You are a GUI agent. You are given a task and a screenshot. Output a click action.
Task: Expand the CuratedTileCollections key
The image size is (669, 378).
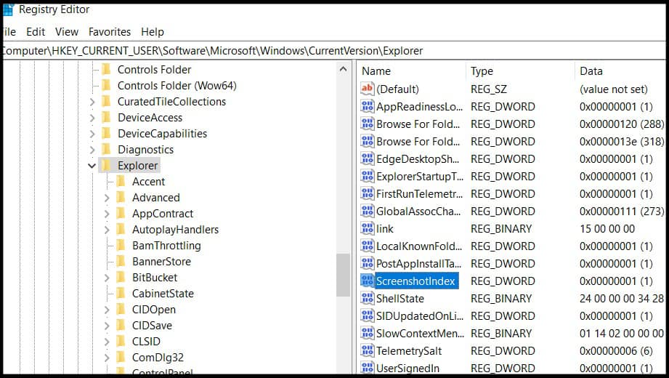[x=92, y=102]
